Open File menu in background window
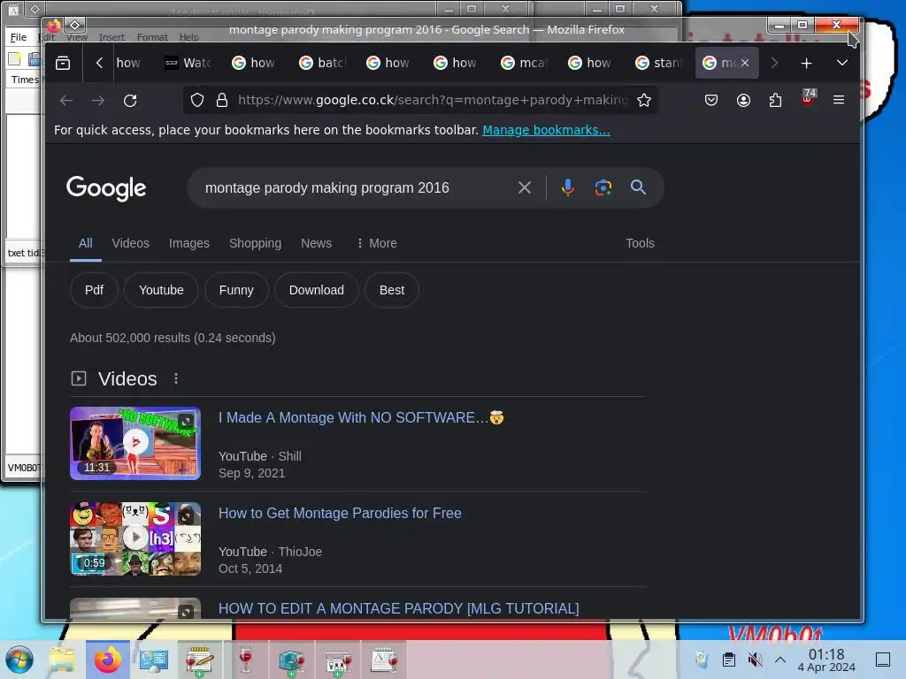 tap(19, 37)
